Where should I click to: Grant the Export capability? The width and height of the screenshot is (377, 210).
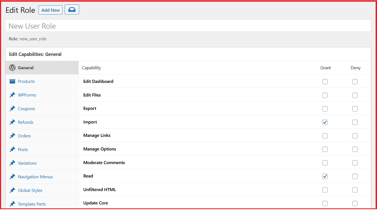click(325, 109)
